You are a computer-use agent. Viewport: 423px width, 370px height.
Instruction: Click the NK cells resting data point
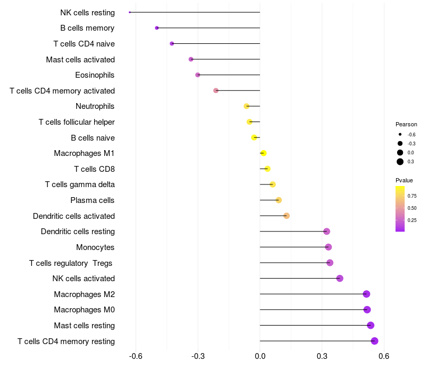pos(130,12)
